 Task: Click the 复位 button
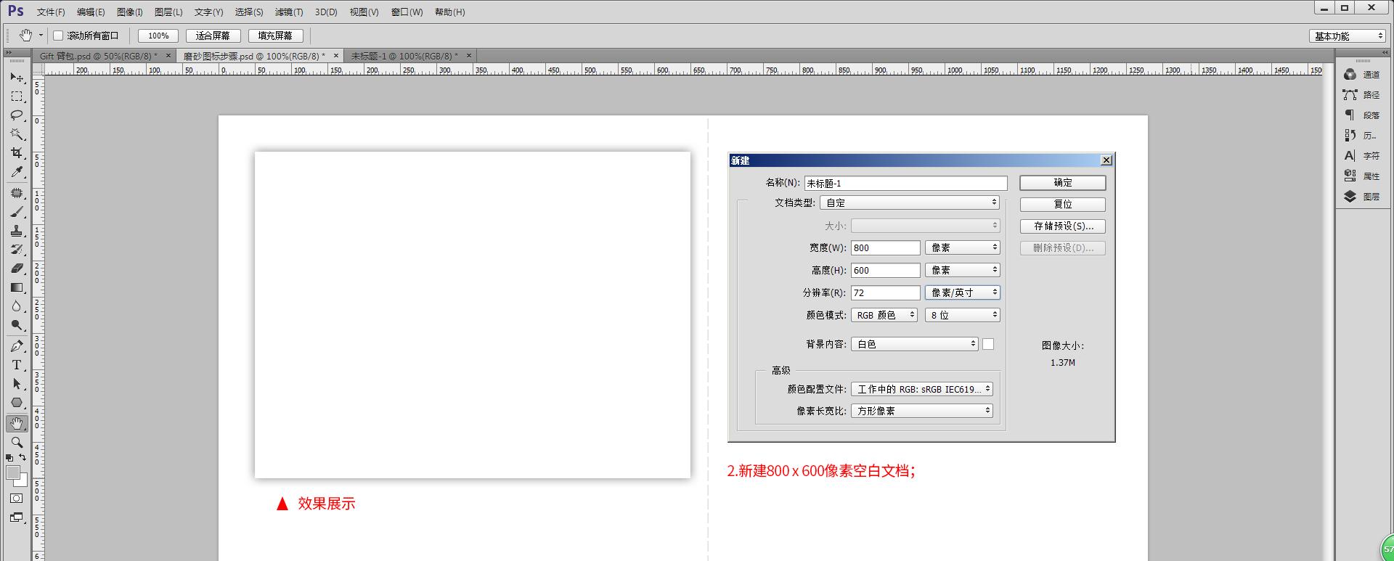1063,205
